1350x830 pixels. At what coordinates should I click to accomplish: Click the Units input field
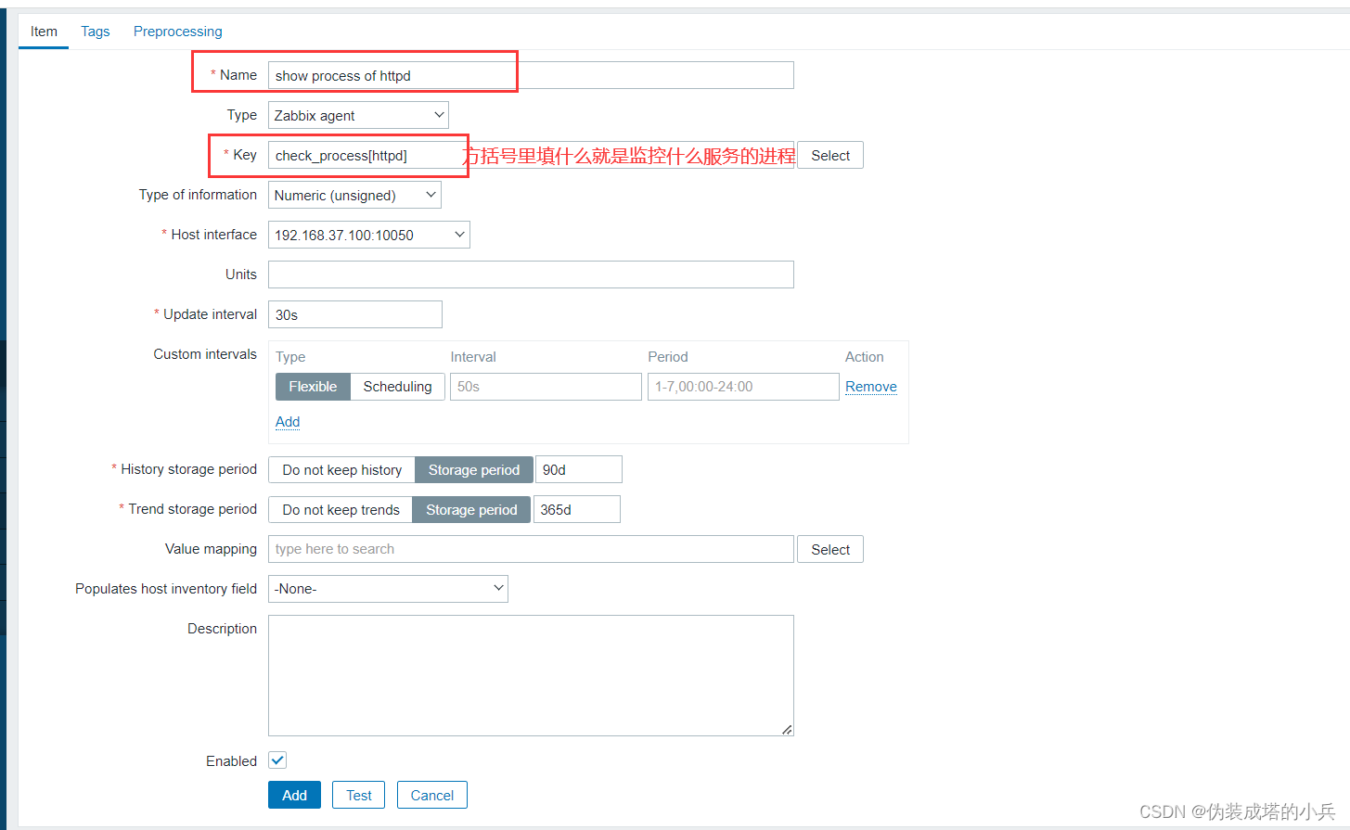click(531, 275)
